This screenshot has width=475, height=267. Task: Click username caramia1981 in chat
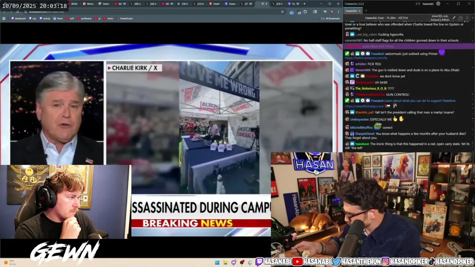coord(353,40)
